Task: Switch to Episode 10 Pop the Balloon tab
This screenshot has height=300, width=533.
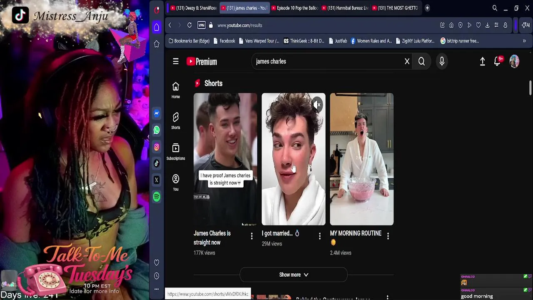Action: coord(294,8)
